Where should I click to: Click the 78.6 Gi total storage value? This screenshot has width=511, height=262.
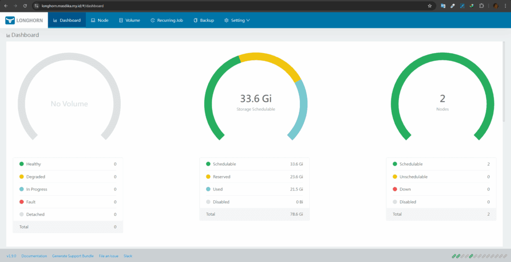(x=296, y=214)
